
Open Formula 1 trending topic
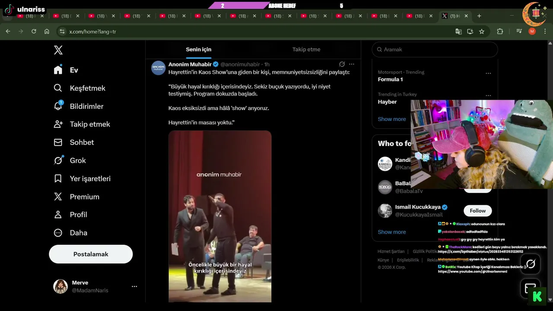[x=390, y=79]
